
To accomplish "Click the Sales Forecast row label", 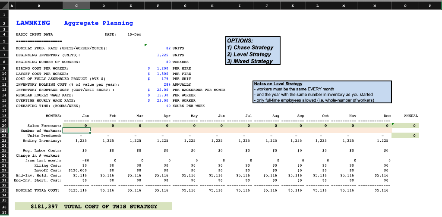I will click(x=44, y=125).
